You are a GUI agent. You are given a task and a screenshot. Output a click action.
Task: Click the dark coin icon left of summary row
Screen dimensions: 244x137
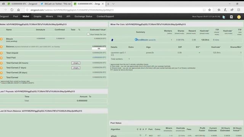[112, 40]
